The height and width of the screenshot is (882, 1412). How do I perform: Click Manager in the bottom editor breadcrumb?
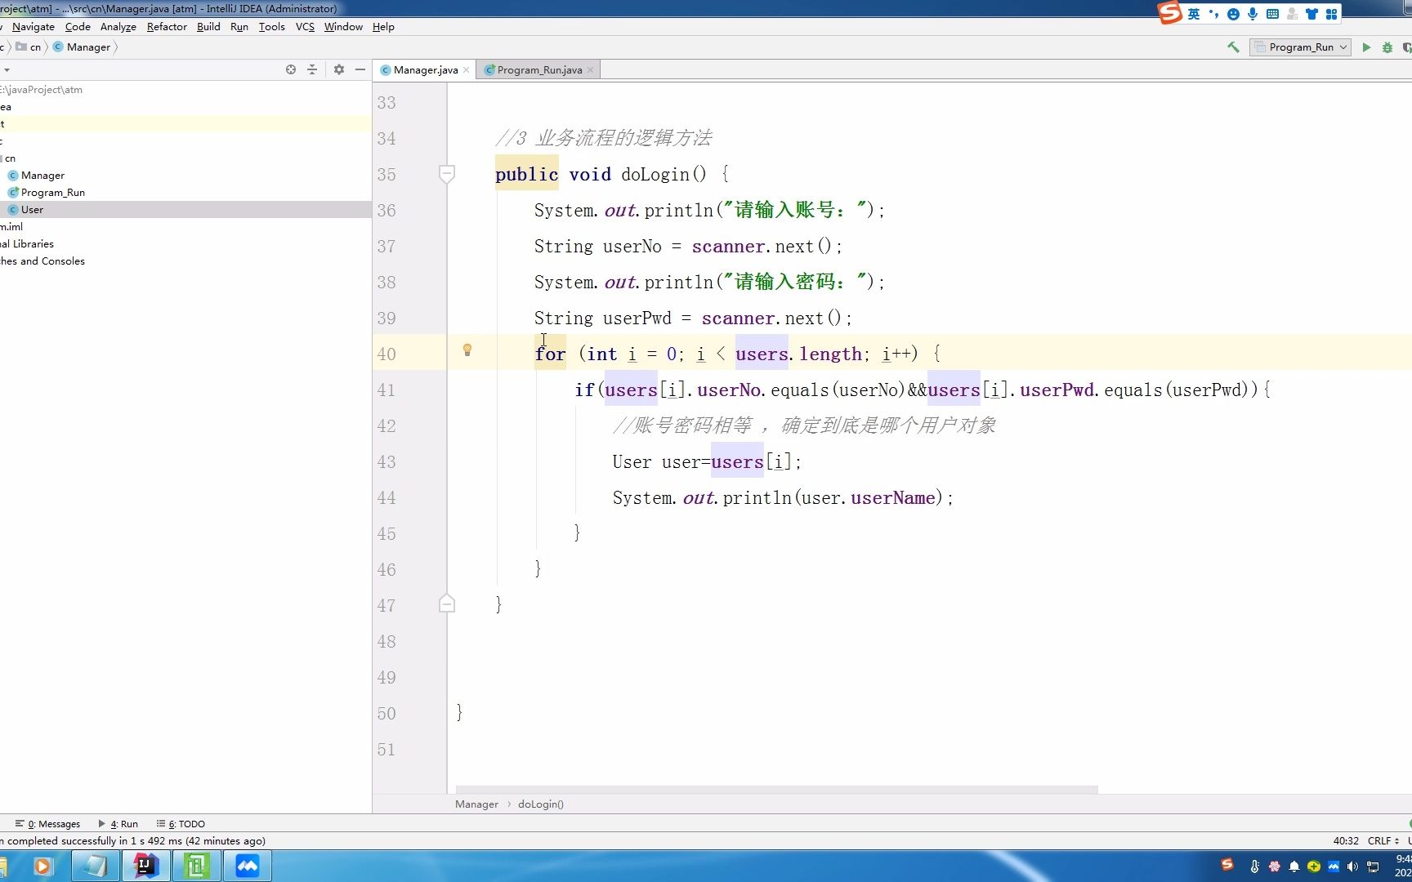(x=476, y=804)
